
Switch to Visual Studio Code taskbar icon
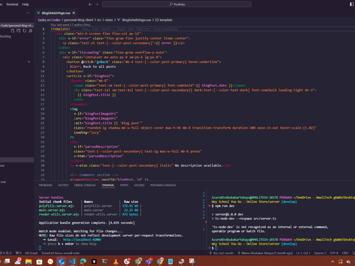point(72,262)
